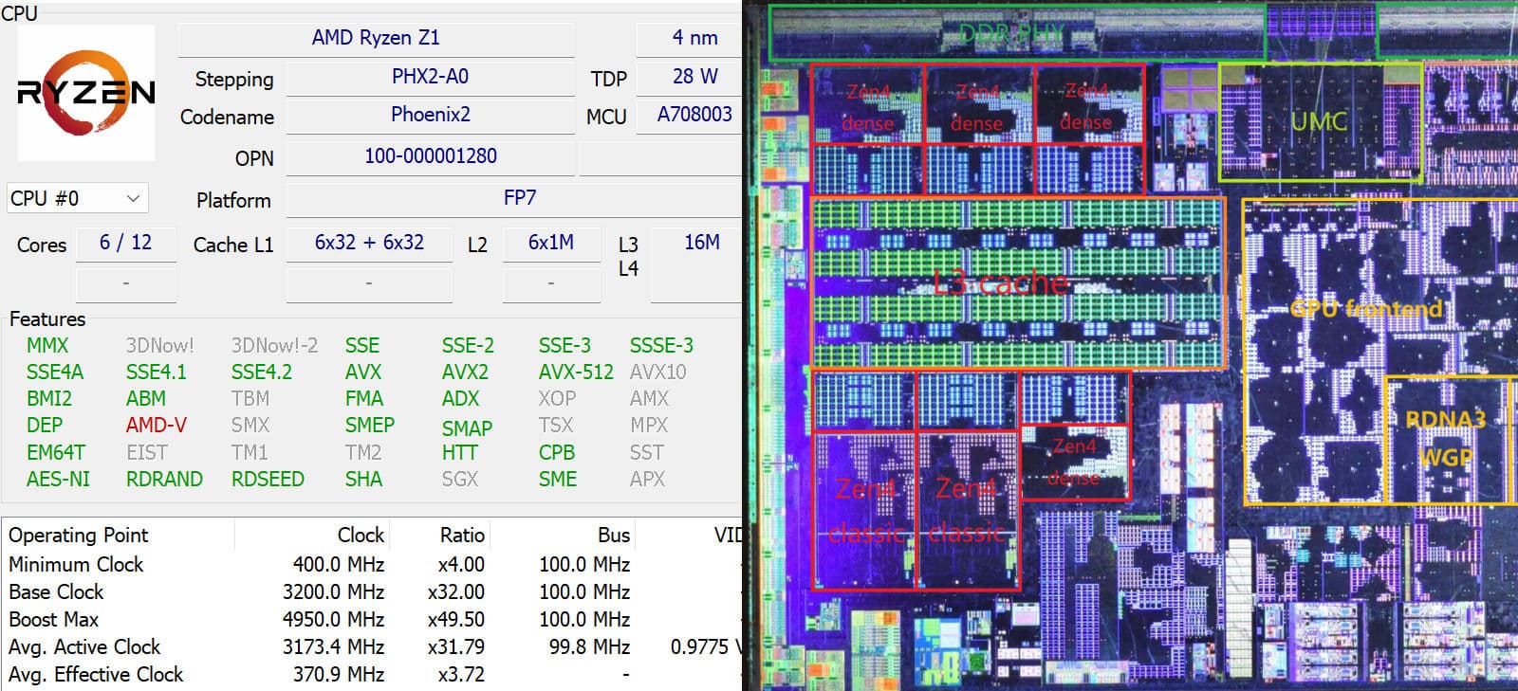The width and height of the screenshot is (1518, 691).
Task: Open the CPU #0 selector dropdown
Action: [77, 198]
